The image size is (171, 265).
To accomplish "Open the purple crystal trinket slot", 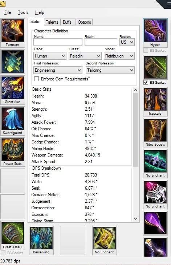I will click(155, 223).
